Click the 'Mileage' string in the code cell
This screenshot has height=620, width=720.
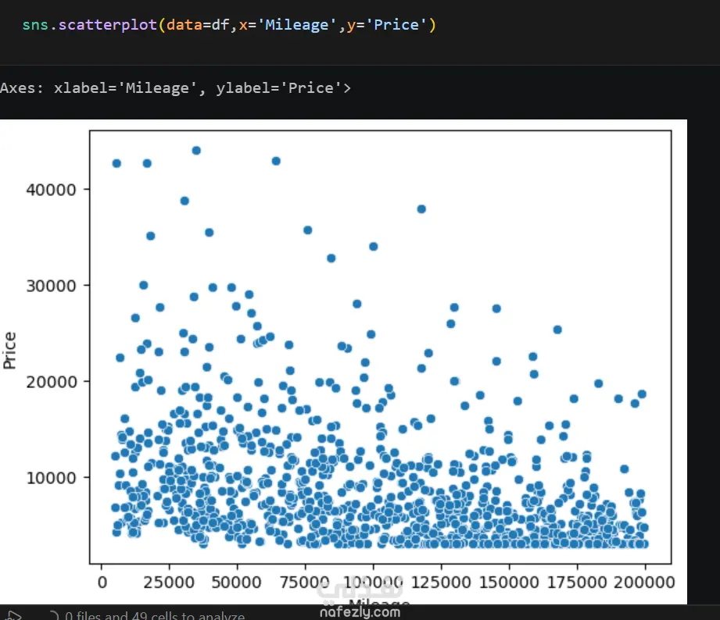pos(297,25)
